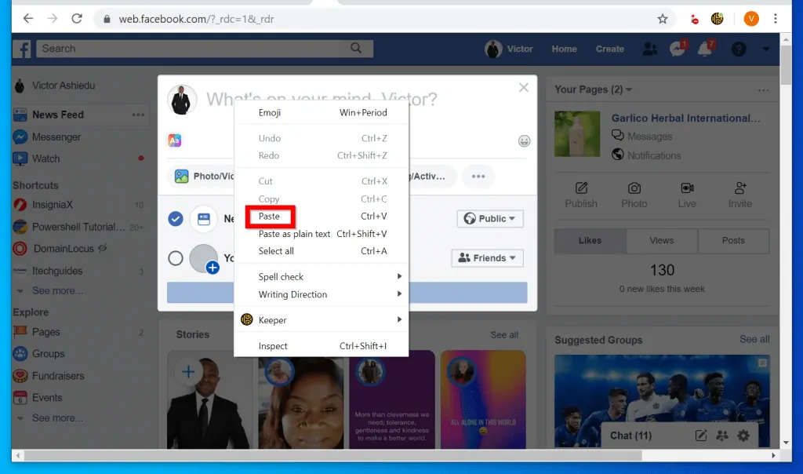
Task: Select the News Feed sharing checkbox
Action: coord(176,218)
